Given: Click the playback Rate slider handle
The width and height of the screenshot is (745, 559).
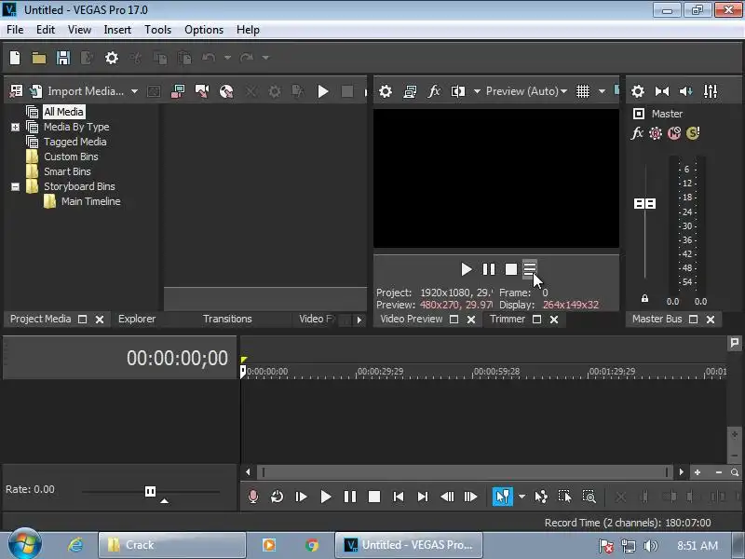Looking at the screenshot, I should click(x=150, y=492).
